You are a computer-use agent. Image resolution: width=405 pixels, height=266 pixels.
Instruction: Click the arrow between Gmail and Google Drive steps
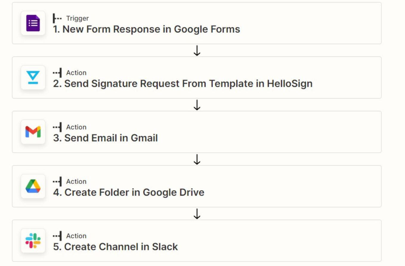pyautogui.click(x=197, y=159)
